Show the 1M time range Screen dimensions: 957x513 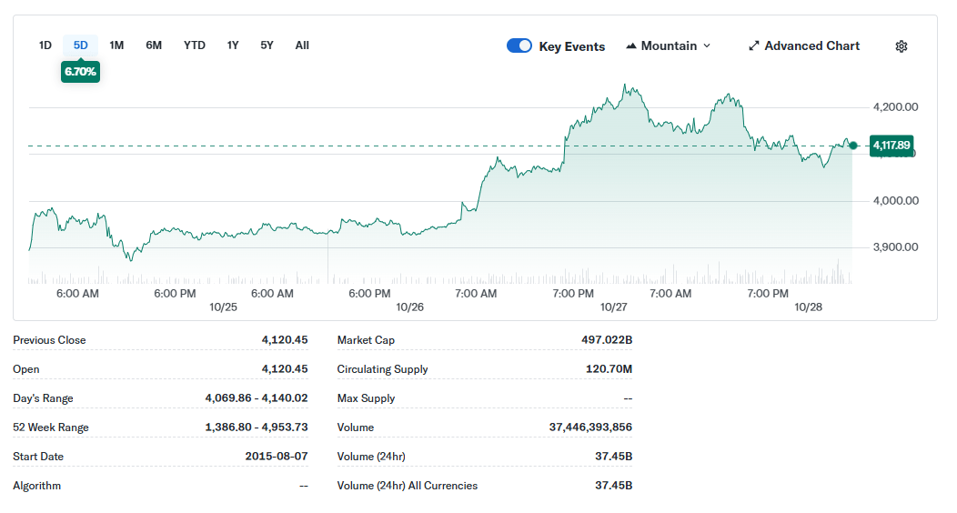point(116,45)
